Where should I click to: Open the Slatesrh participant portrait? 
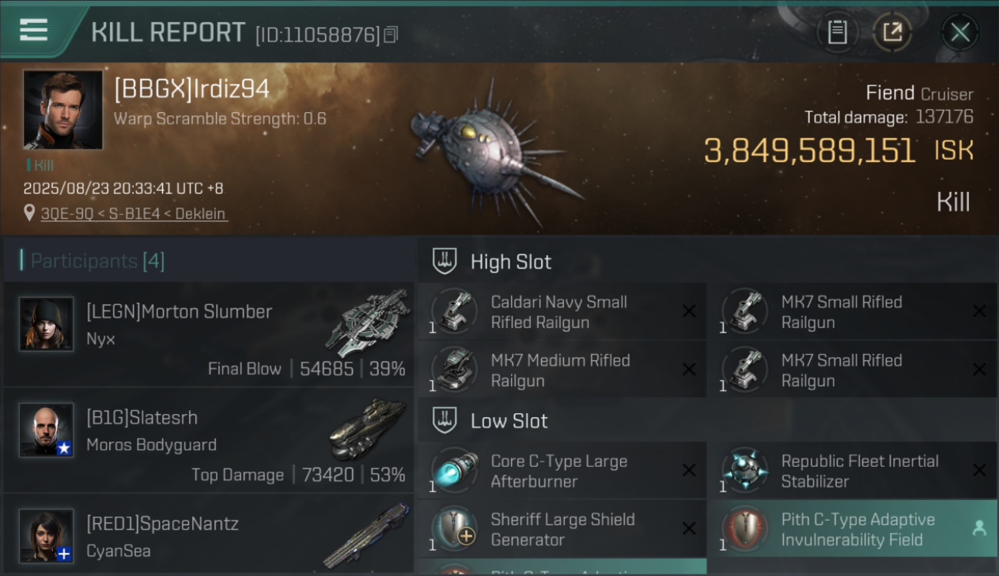(x=46, y=429)
